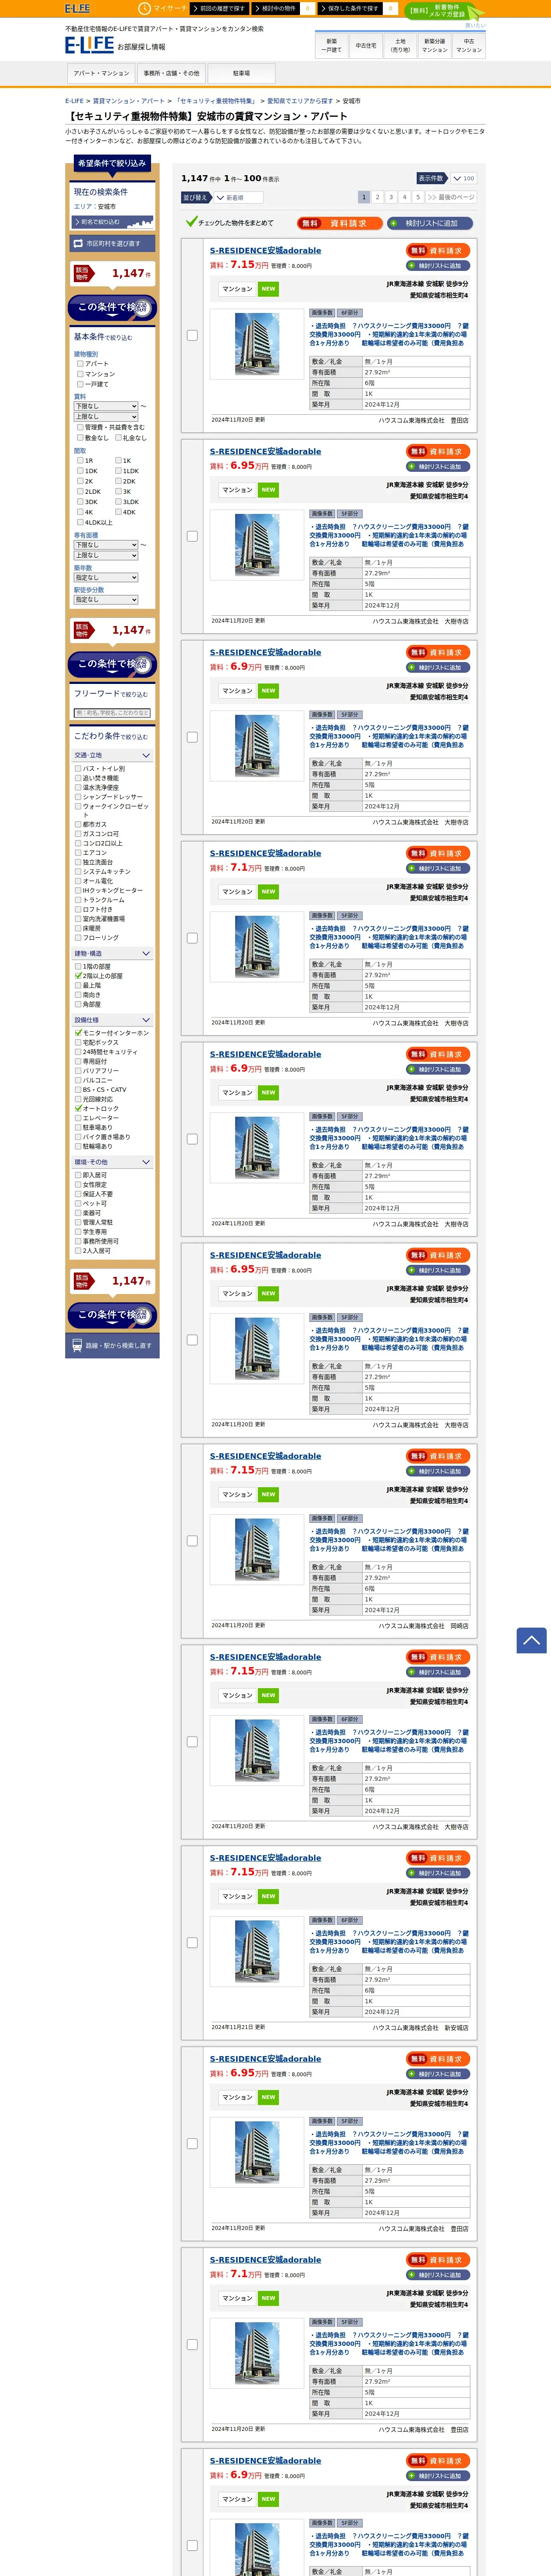Check the バス・トイレ別 option
Image resolution: width=551 pixels, height=2576 pixels.
click(x=78, y=768)
